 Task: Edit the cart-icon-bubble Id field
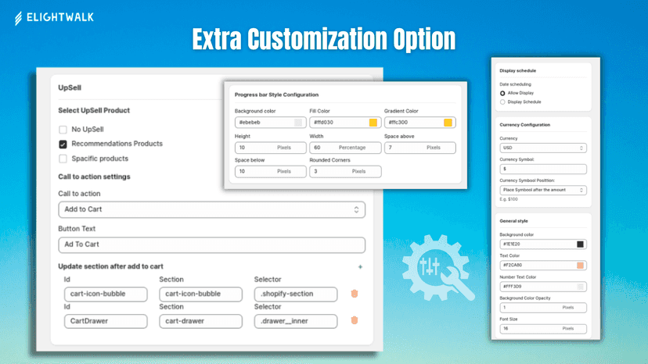(x=106, y=294)
